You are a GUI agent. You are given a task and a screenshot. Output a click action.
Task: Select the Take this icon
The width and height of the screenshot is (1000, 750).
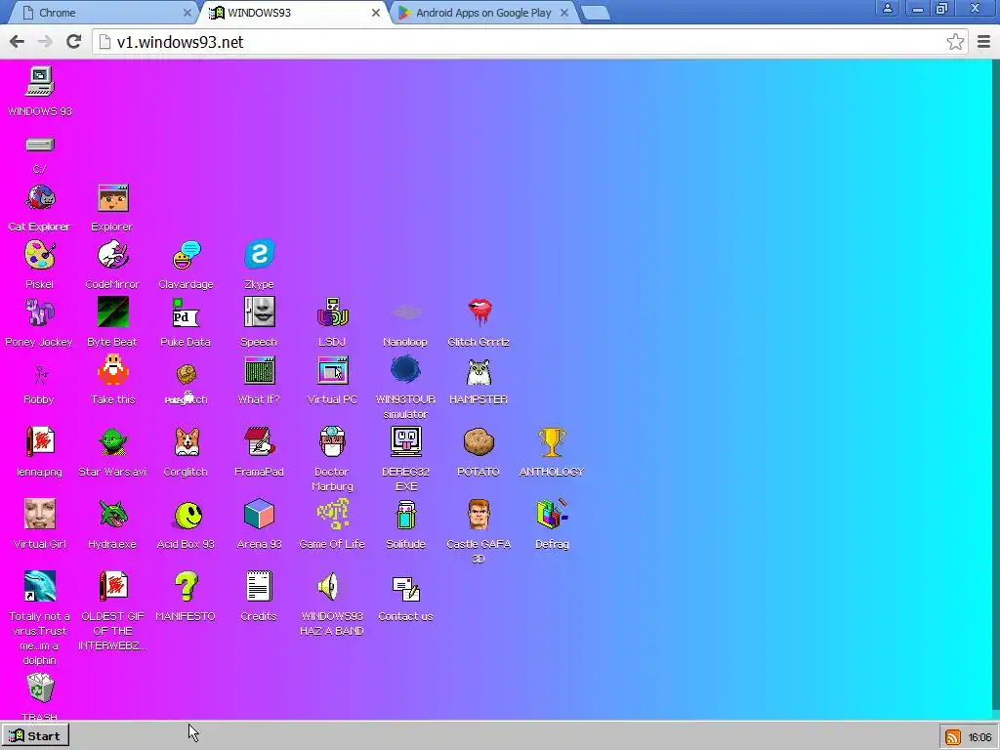click(113, 369)
